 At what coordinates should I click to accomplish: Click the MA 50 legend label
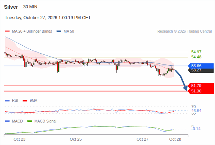69,32
